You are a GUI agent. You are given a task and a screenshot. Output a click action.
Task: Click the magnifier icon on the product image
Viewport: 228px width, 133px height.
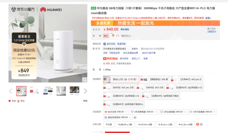[x=85, y=80]
